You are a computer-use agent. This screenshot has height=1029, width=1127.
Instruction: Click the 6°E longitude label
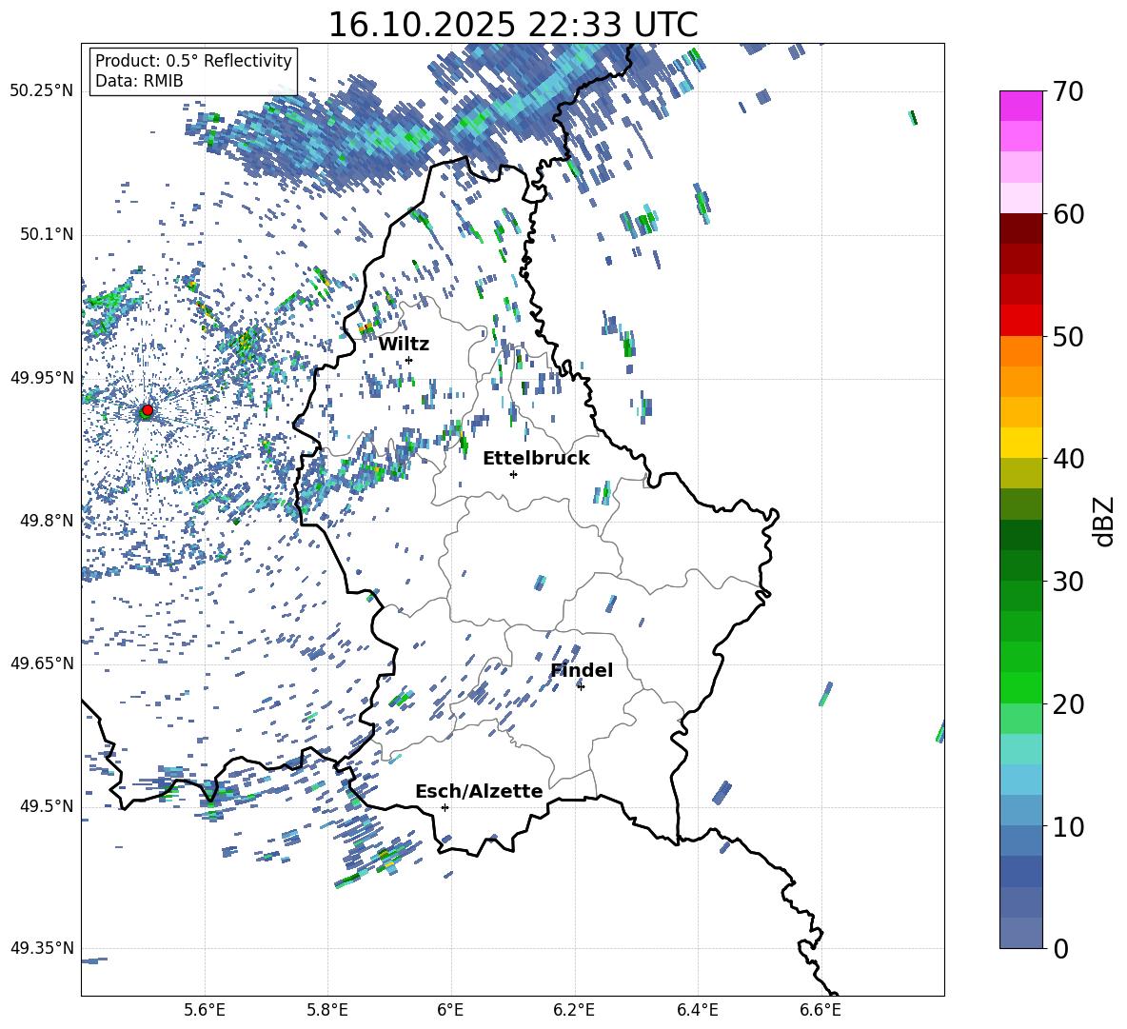(450, 1010)
